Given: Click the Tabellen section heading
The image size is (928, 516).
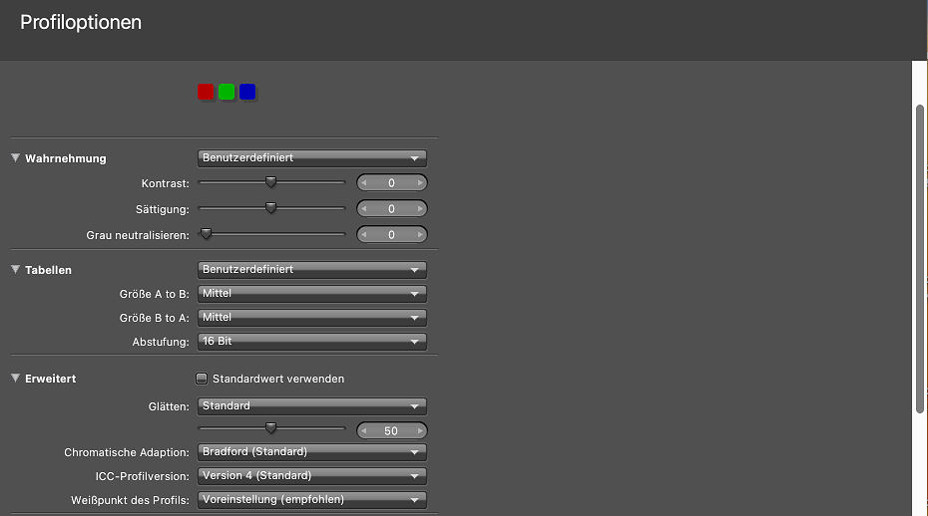Looking at the screenshot, I should [48, 270].
